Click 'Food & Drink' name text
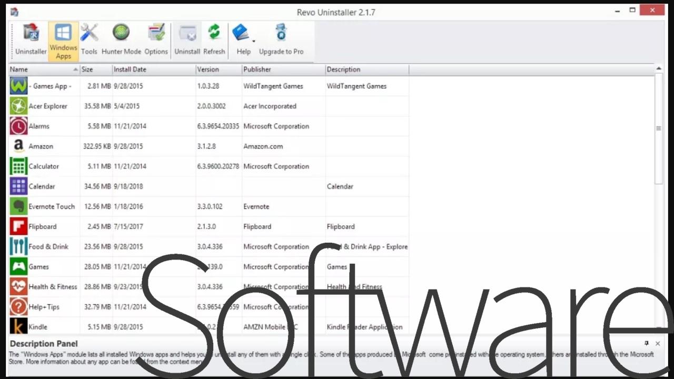The width and height of the screenshot is (674, 379). click(48, 247)
